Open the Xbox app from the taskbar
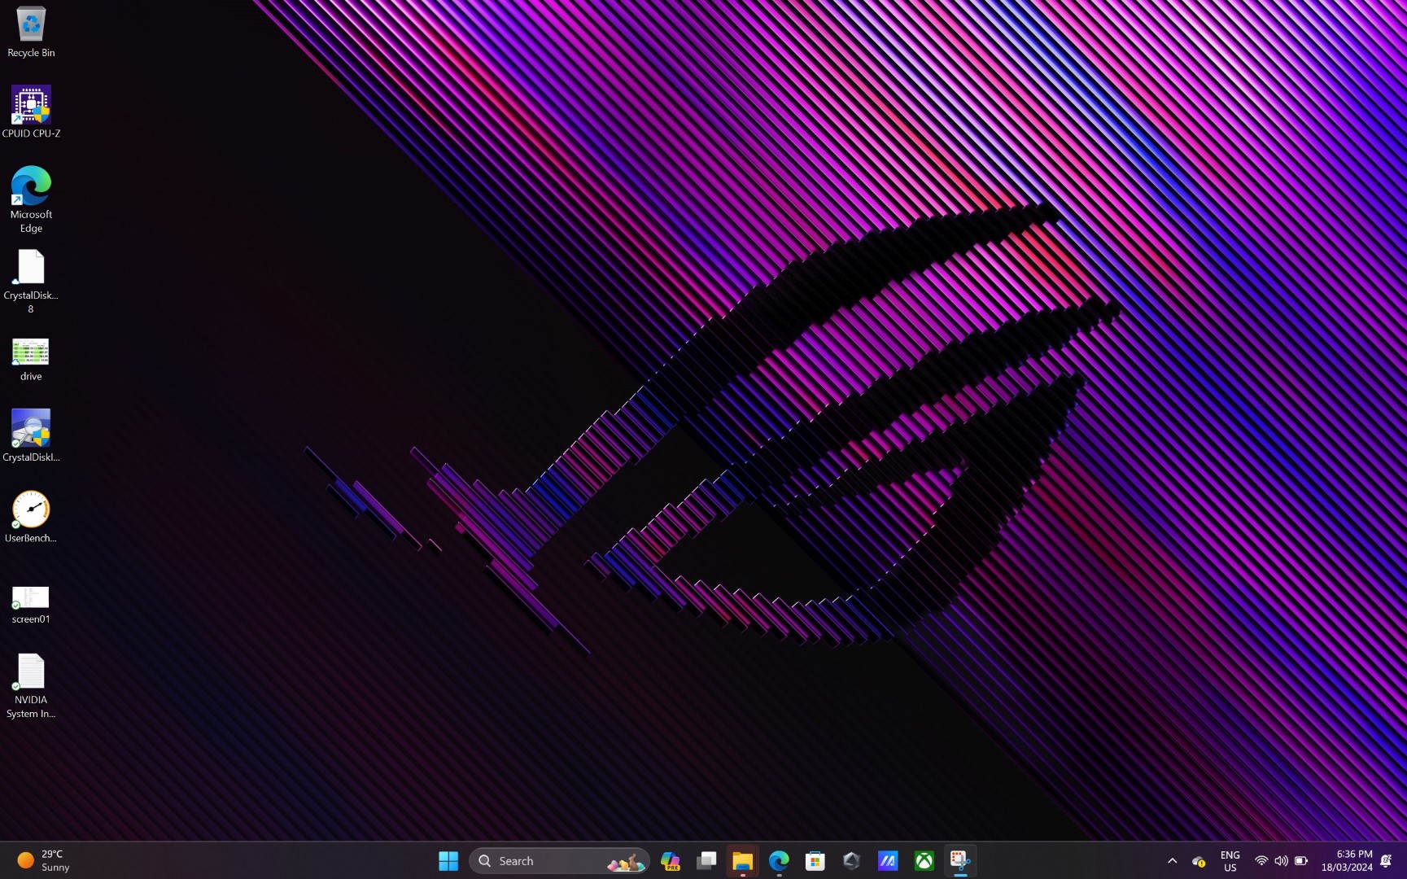This screenshot has height=879, width=1407. pyautogui.click(x=924, y=860)
